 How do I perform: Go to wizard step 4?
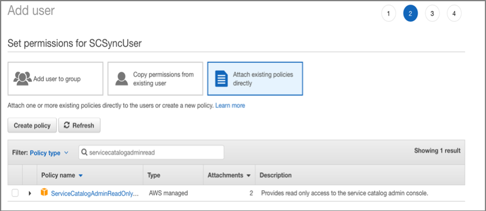tap(454, 14)
